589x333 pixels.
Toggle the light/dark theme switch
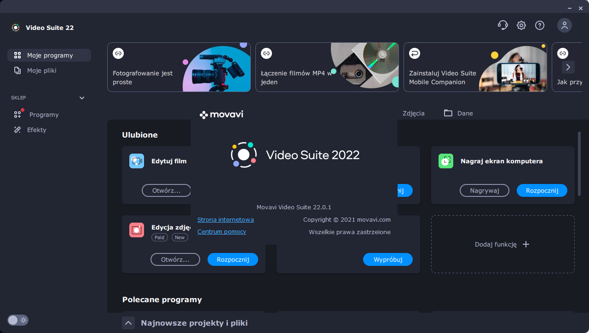pyautogui.click(x=18, y=320)
